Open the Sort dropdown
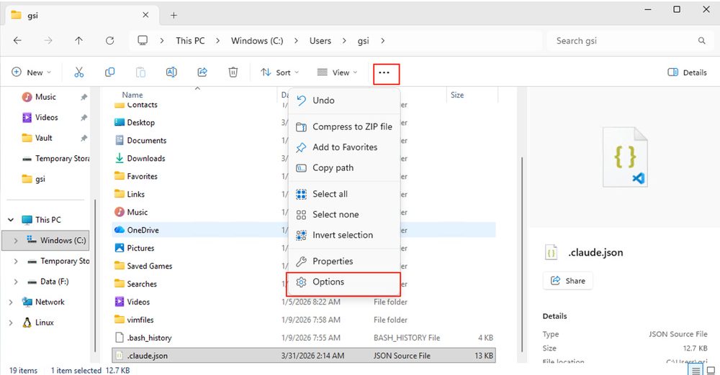 (x=279, y=73)
